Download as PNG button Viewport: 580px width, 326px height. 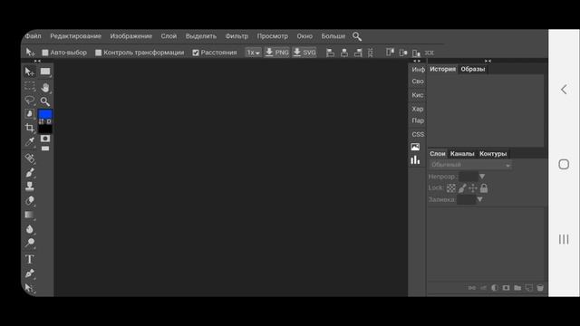tap(276, 53)
